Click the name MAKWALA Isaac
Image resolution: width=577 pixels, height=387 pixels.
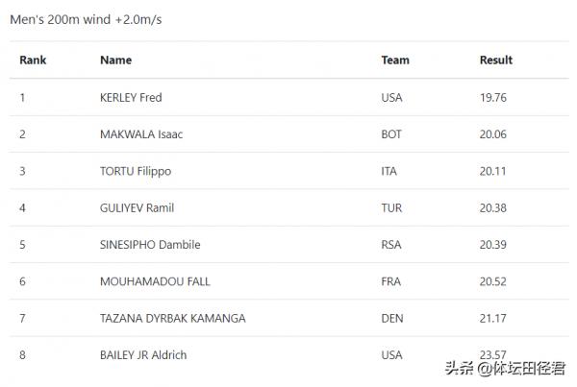(x=141, y=133)
